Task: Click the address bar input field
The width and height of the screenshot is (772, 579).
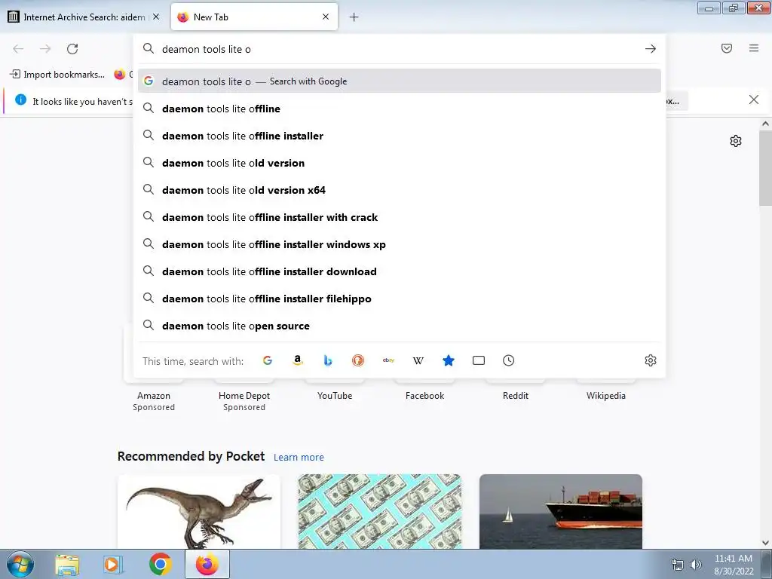Action: point(399,49)
